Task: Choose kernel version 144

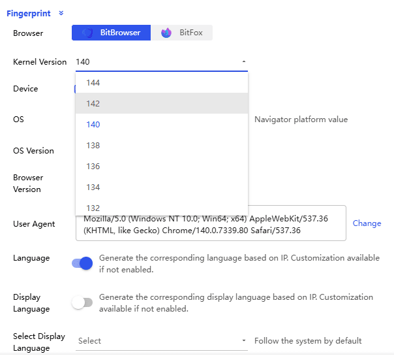Action: point(162,83)
